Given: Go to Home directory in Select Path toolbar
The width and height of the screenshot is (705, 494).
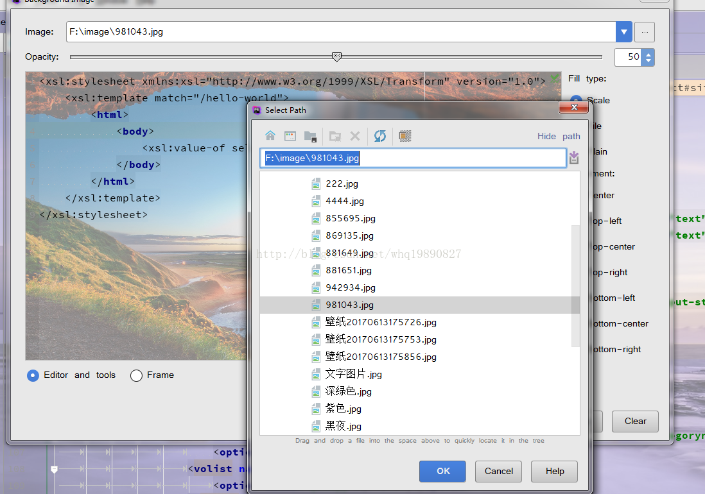Looking at the screenshot, I should (x=270, y=135).
